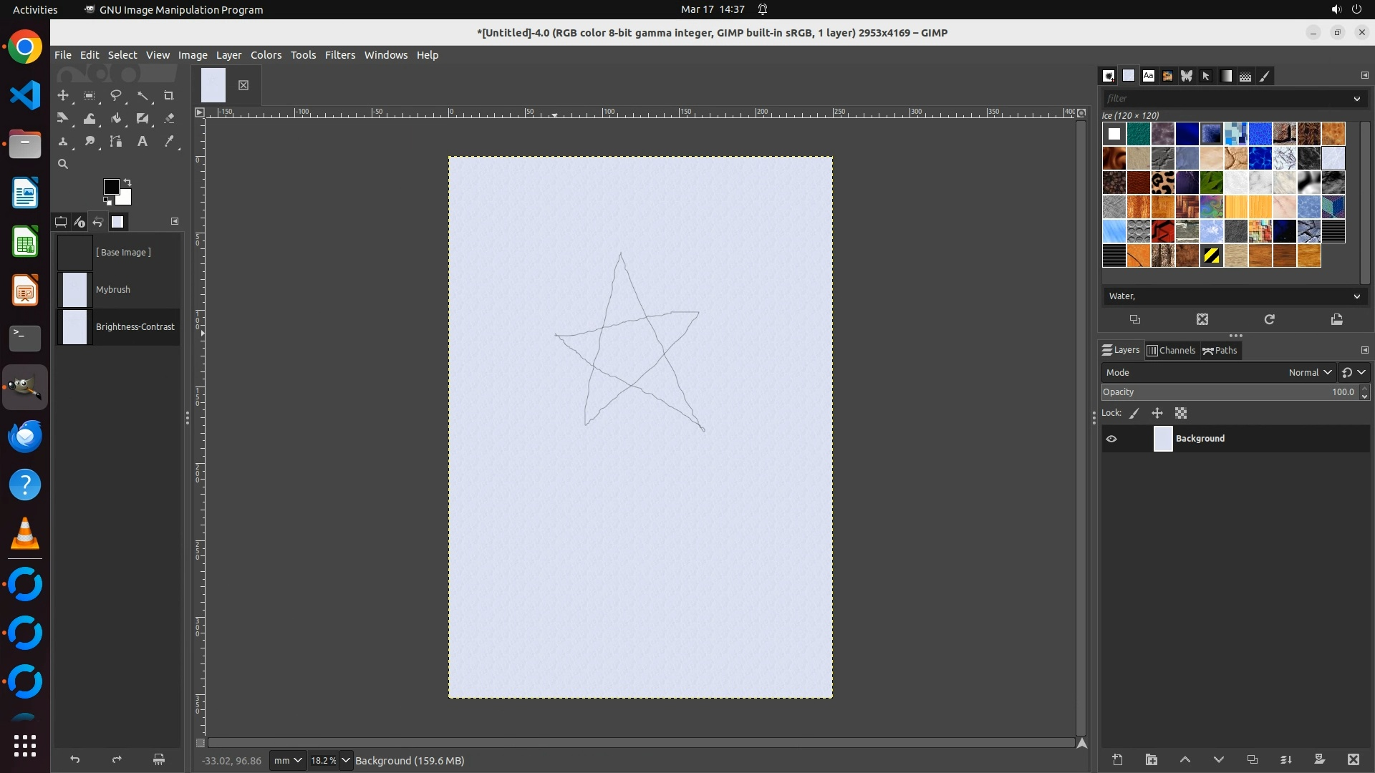Click the Refresh patterns icon

[1269, 319]
